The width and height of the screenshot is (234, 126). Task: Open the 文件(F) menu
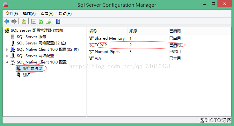(x=12, y=14)
